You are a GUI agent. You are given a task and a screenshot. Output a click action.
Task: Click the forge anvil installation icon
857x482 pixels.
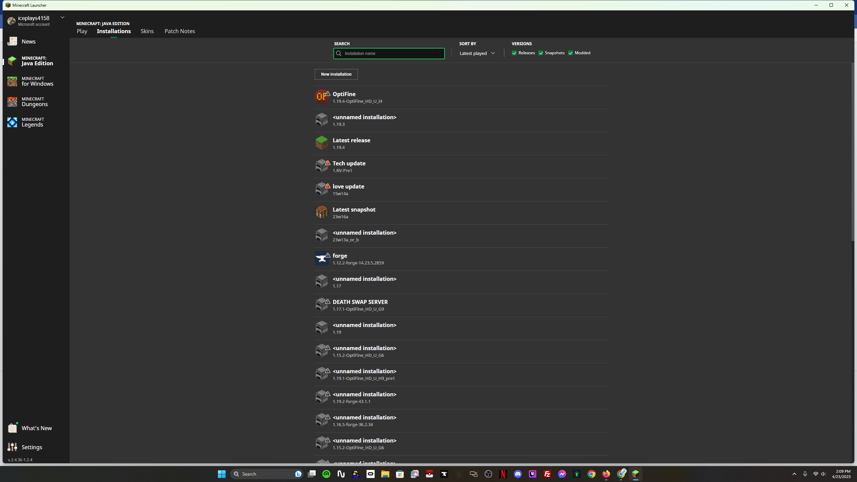click(321, 259)
